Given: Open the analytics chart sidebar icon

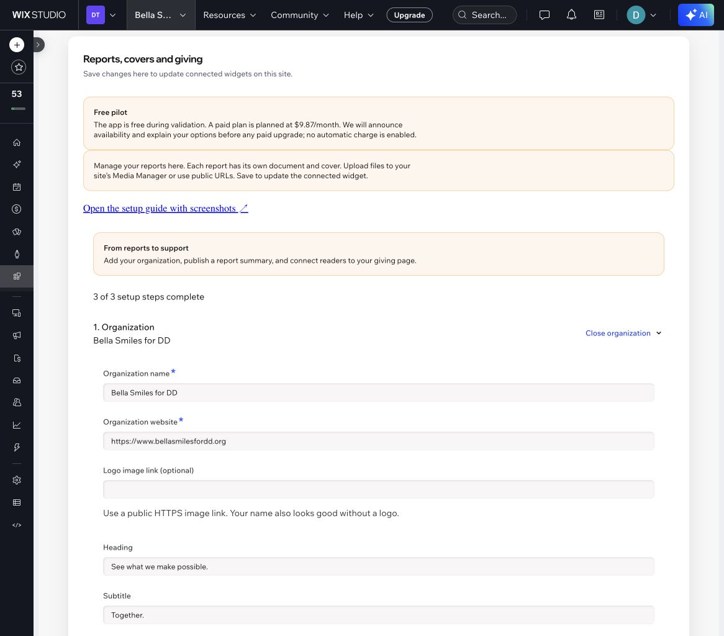Looking at the screenshot, I should coord(17,425).
